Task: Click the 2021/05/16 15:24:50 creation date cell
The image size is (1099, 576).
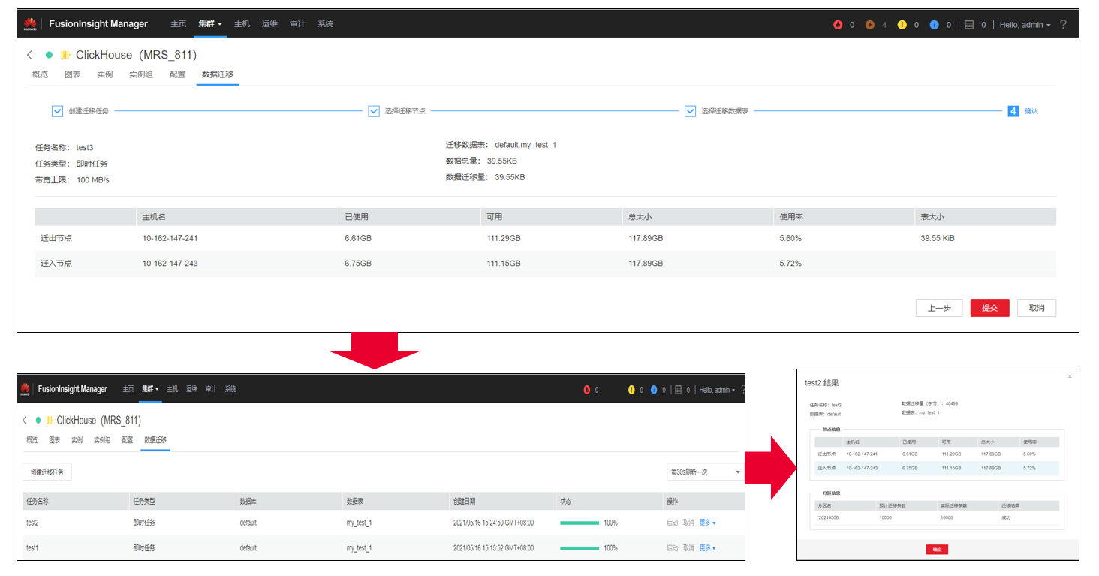Action: (x=493, y=523)
